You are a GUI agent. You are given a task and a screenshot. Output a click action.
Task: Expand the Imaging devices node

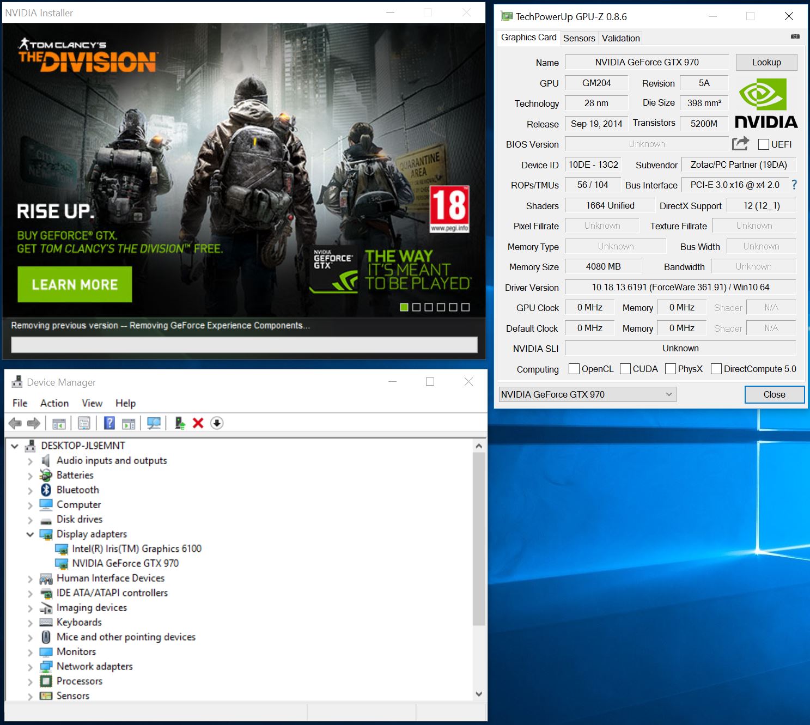30,608
